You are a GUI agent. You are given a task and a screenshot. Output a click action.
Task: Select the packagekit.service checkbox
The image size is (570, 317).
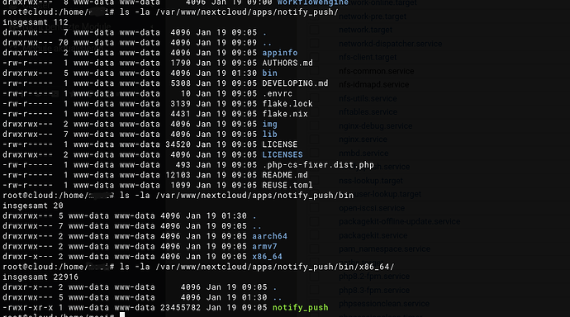point(314,235)
